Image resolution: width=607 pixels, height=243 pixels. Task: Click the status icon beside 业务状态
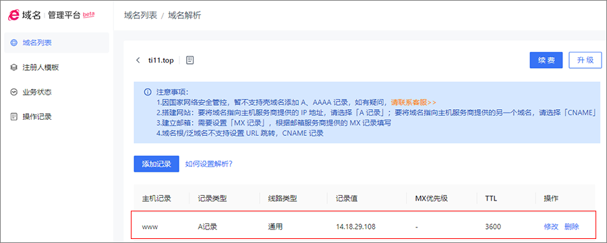14,92
